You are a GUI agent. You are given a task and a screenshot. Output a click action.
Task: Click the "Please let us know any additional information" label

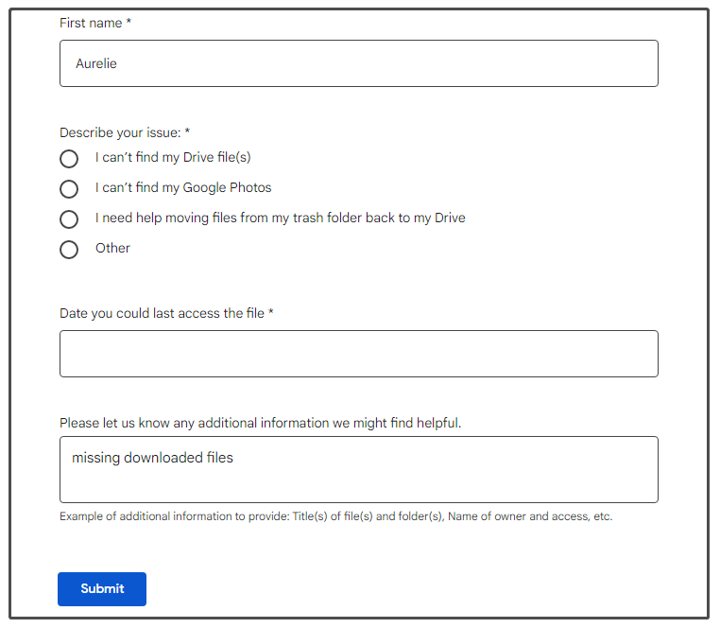pos(261,423)
